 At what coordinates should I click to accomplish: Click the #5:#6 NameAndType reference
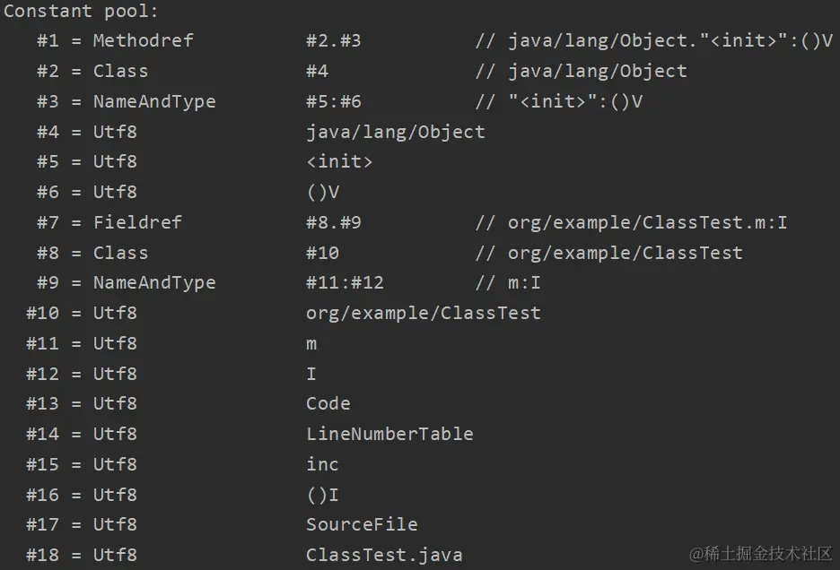[333, 101]
